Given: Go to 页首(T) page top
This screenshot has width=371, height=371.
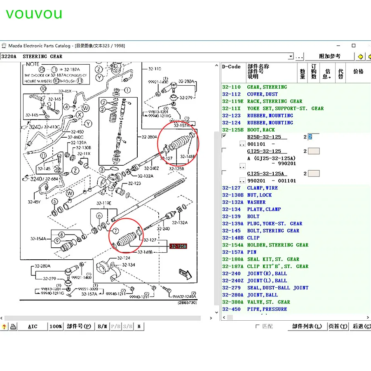Looking at the screenshot, I should click(338, 326).
